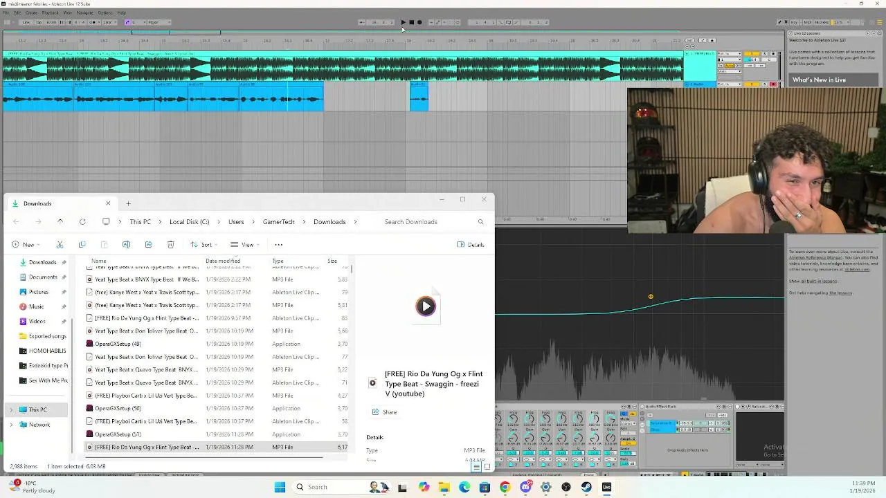Select Downloads in the Explorer sidebar
Screen dimensions: 886x498
42,262
